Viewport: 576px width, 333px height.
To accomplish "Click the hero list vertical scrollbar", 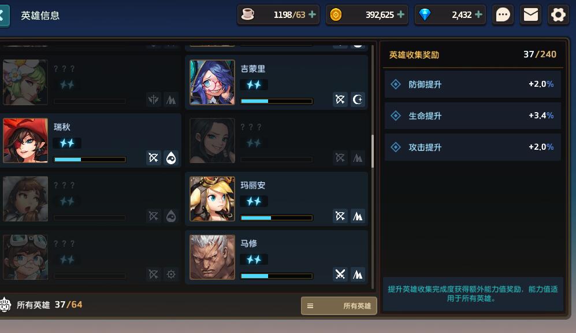I will click(x=373, y=151).
